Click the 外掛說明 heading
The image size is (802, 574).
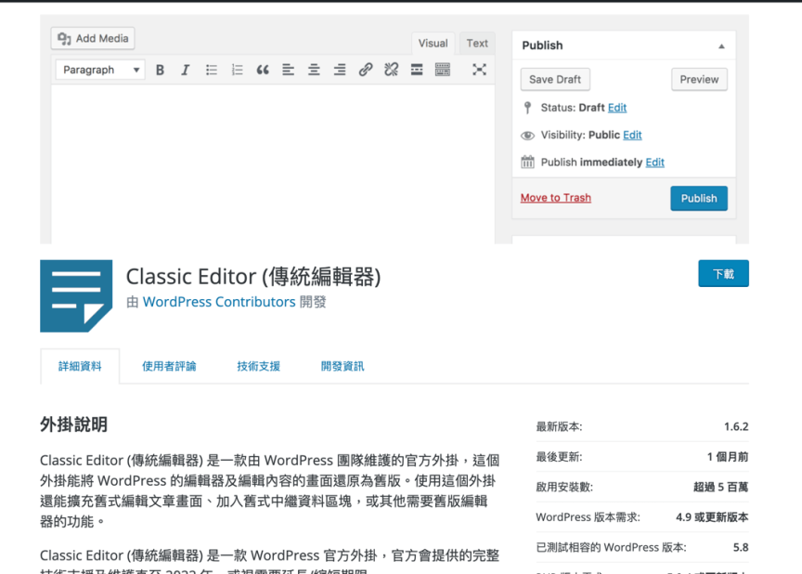(x=73, y=424)
